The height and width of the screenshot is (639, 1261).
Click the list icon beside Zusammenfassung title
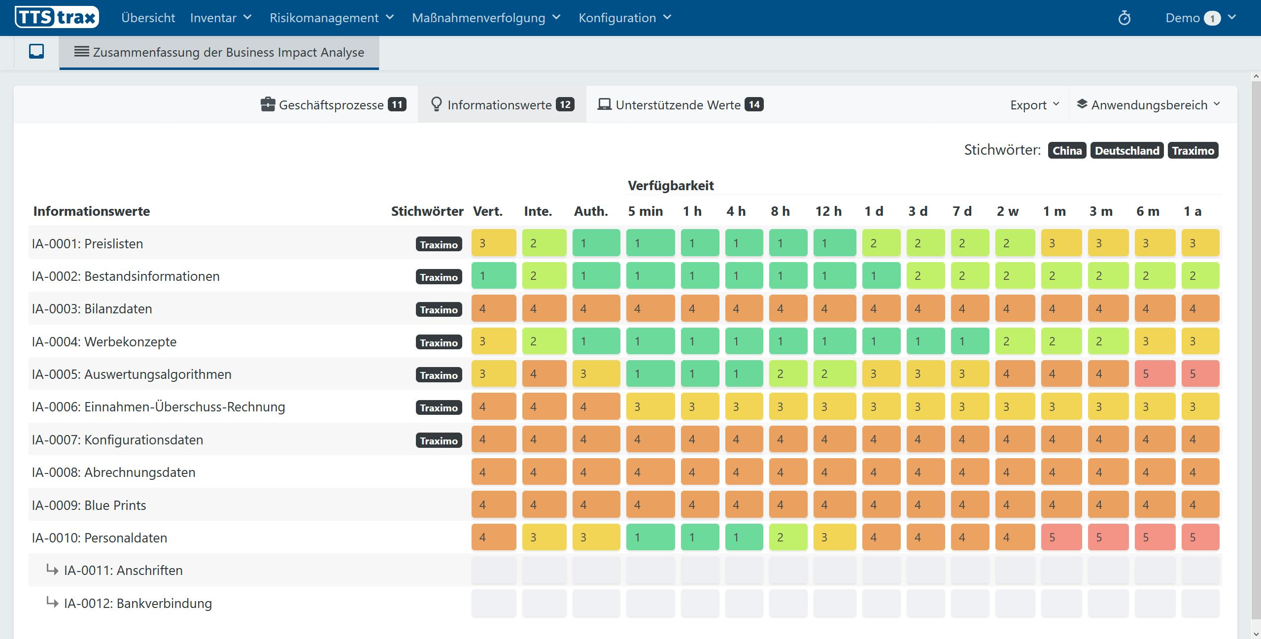[81, 52]
